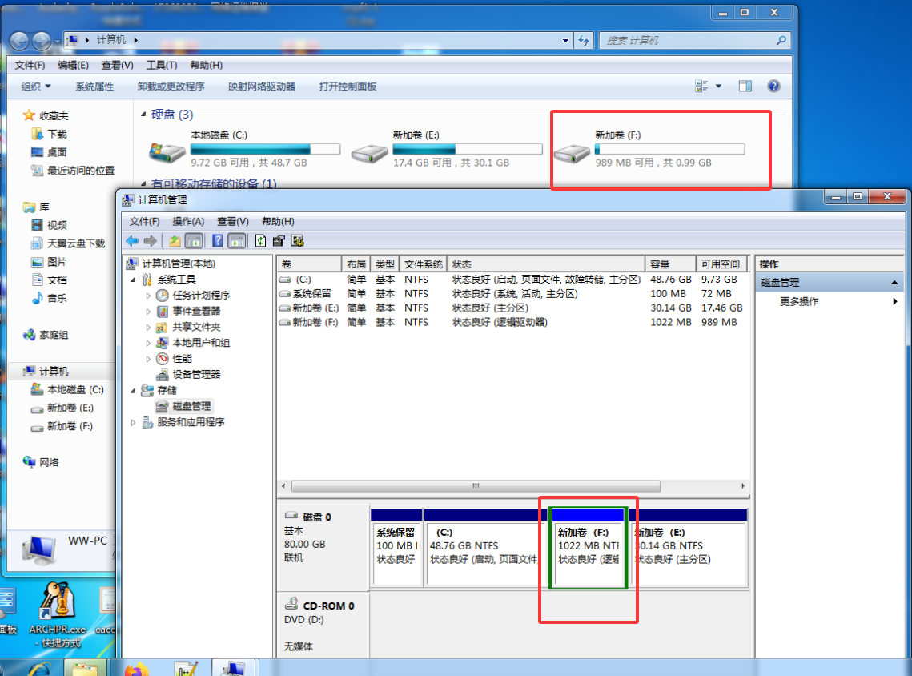
Task: Click 打开控制面板 in Explorer command bar
Action: (348, 87)
